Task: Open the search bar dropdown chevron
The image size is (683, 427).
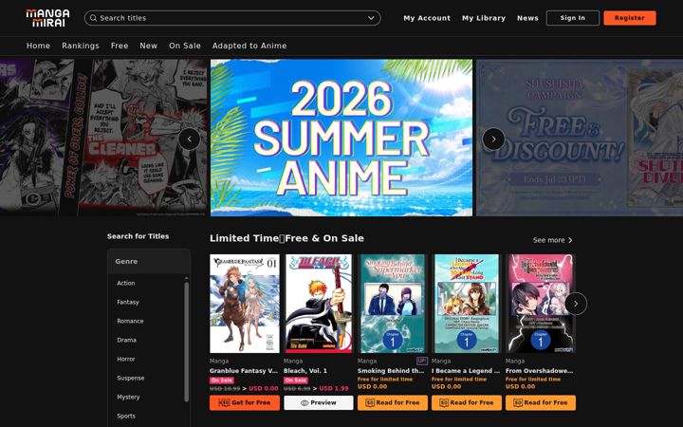Action: point(371,18)
